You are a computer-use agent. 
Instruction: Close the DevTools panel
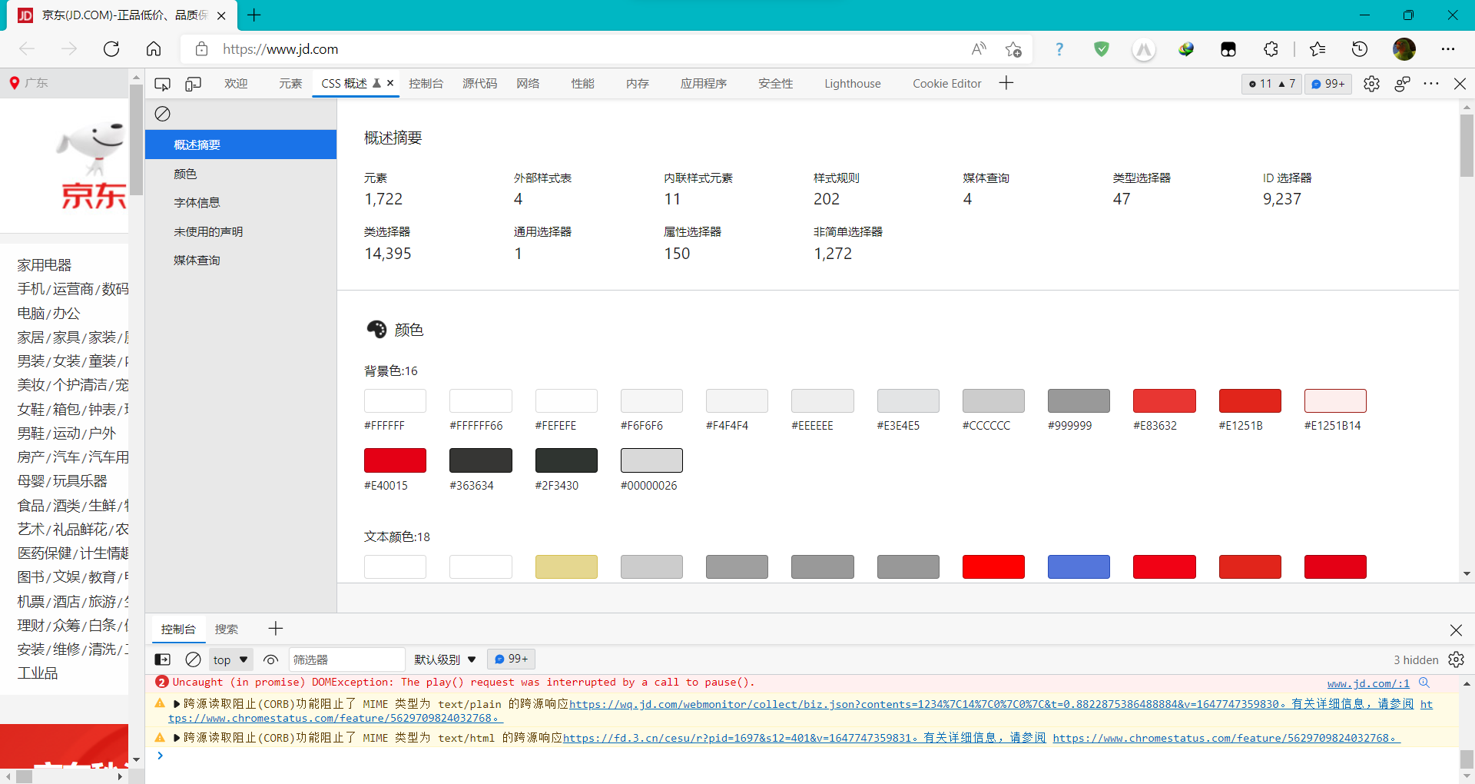(1460, 84)
